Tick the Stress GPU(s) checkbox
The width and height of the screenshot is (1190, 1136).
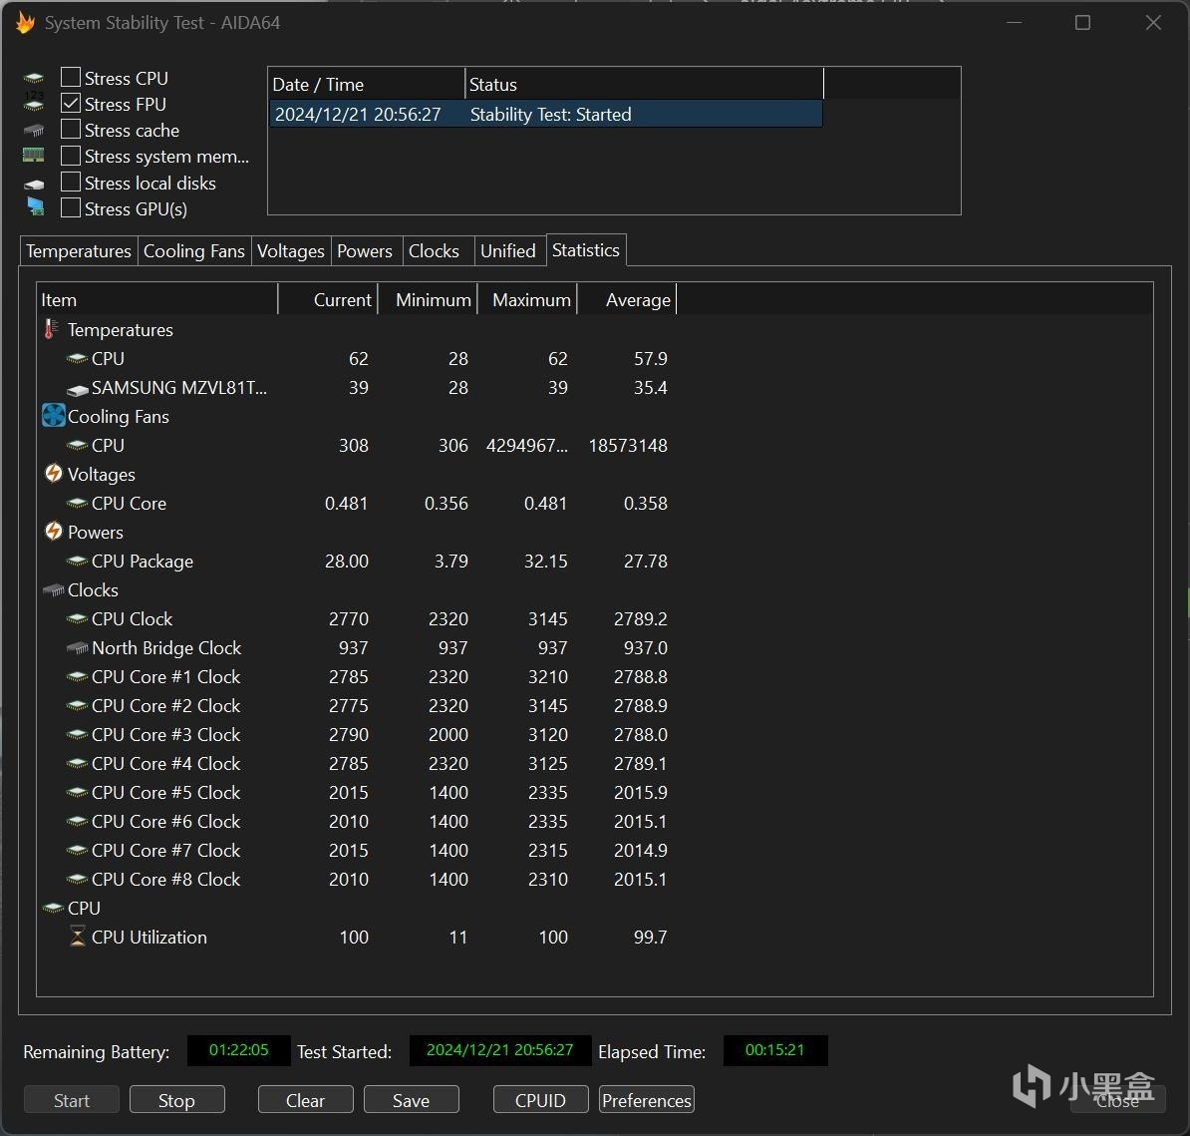point(71,208)
